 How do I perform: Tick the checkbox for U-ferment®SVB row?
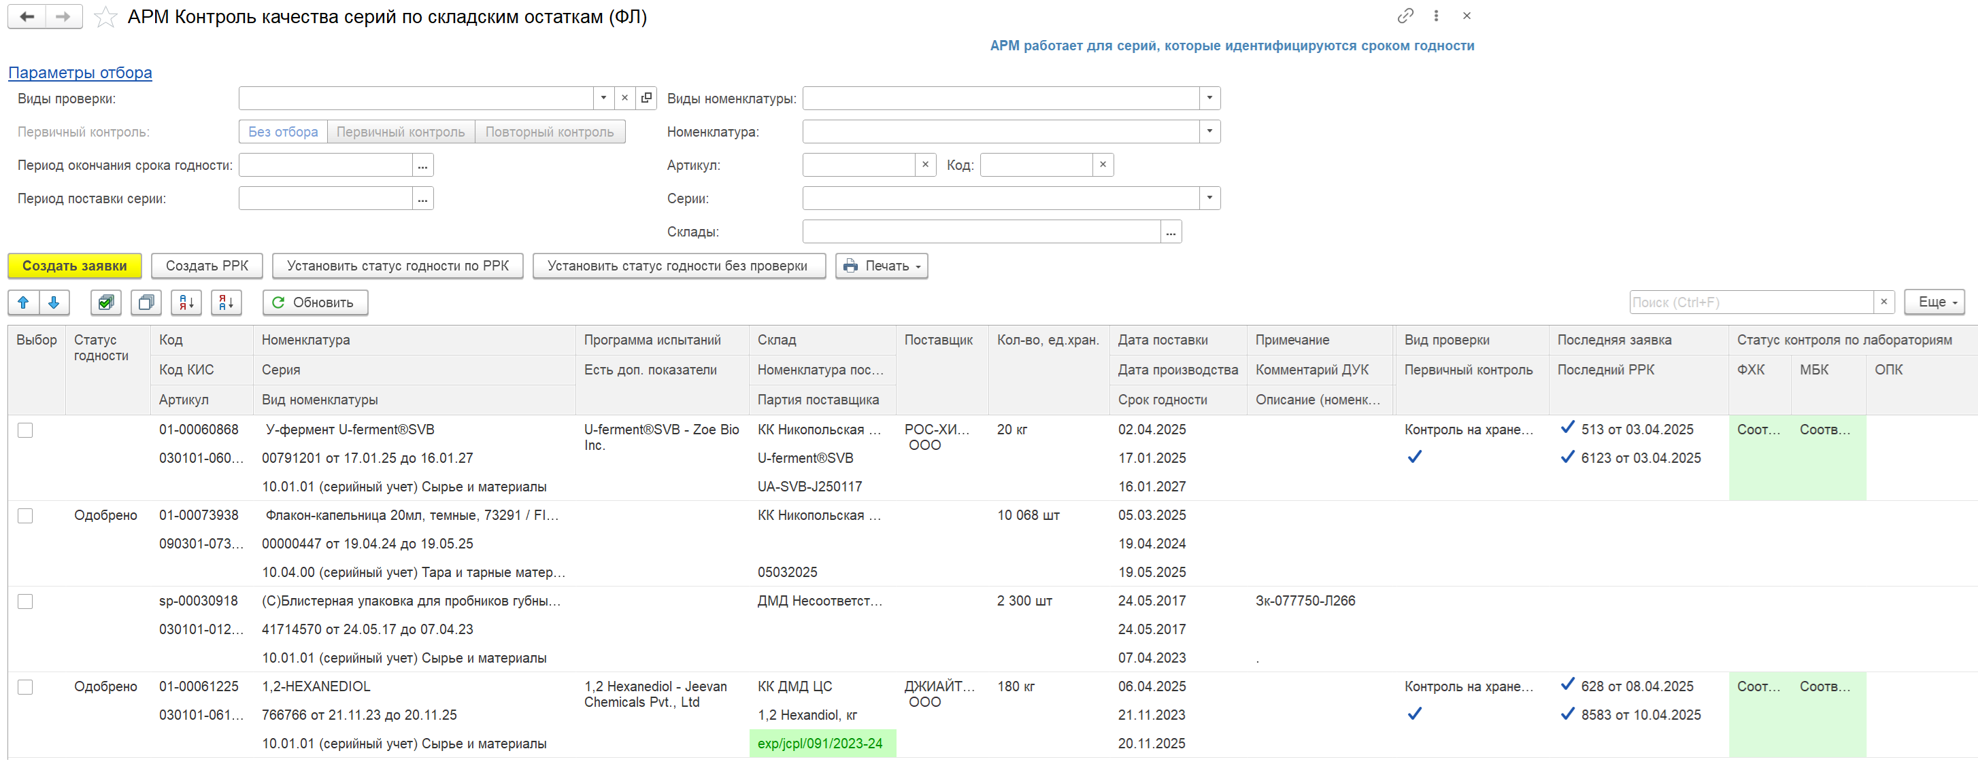tap(25, 430)
